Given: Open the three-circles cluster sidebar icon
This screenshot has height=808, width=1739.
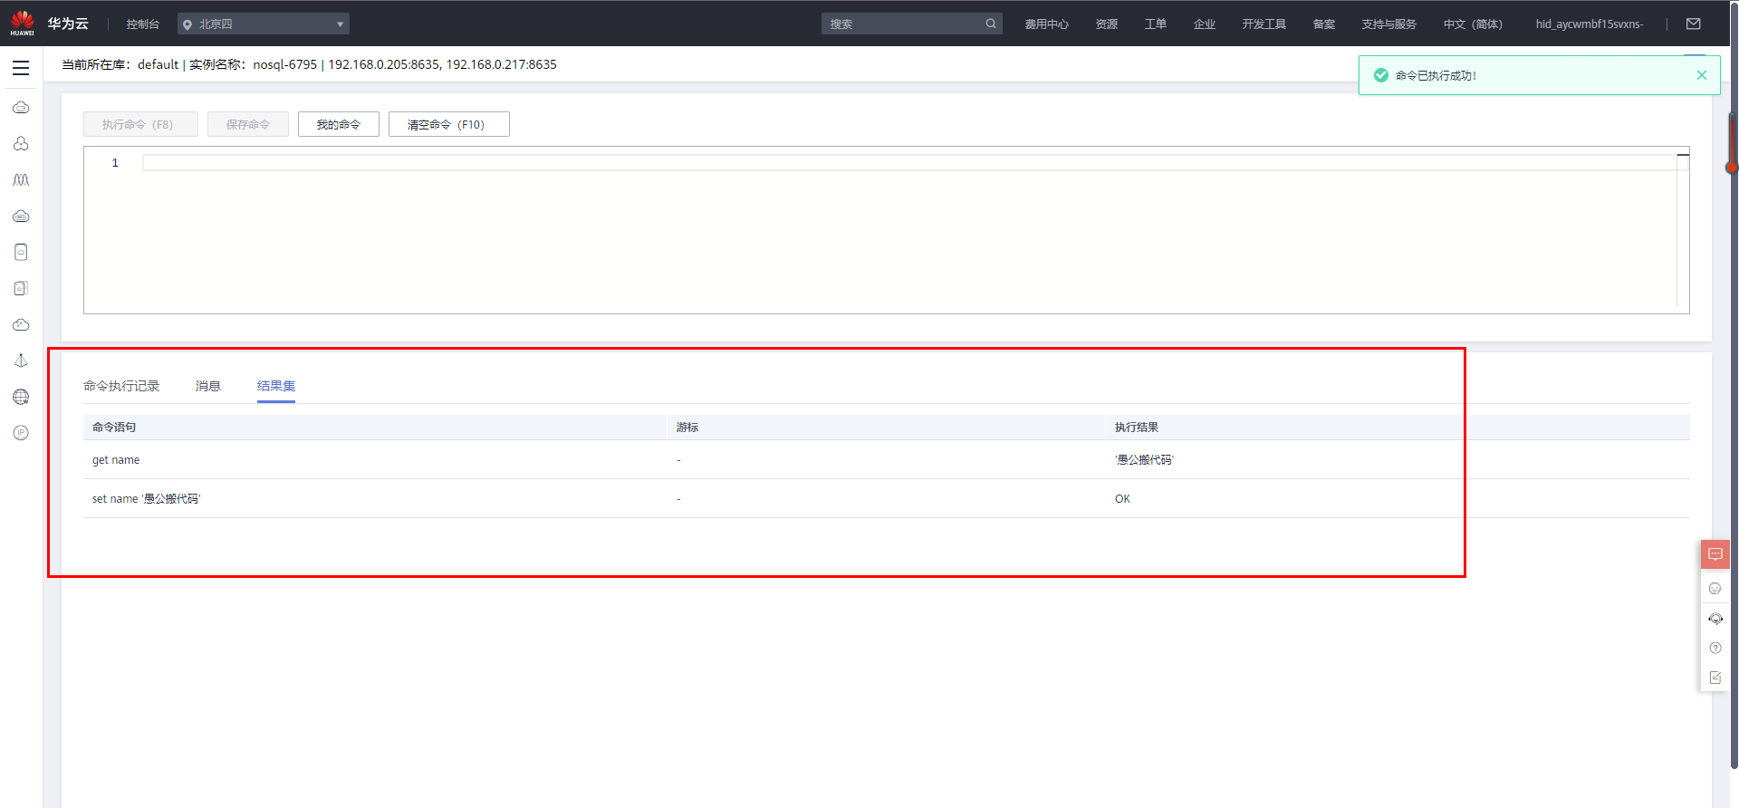Looking at the screenshot, I should pyautogui.click(x=21, y=144).
